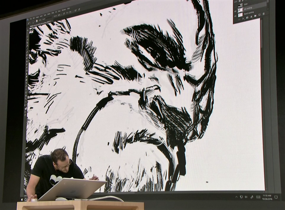Click the Color layer thumbnail

click(x=240, y=5)
